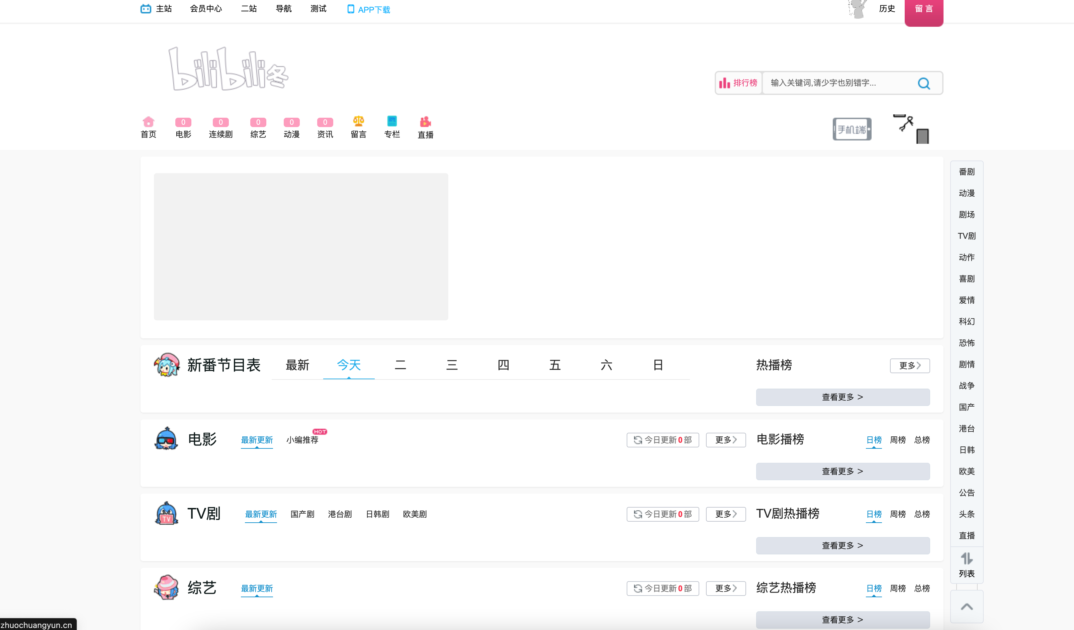Click the 综艺 section mascot icon

click(x=166, y=587)
